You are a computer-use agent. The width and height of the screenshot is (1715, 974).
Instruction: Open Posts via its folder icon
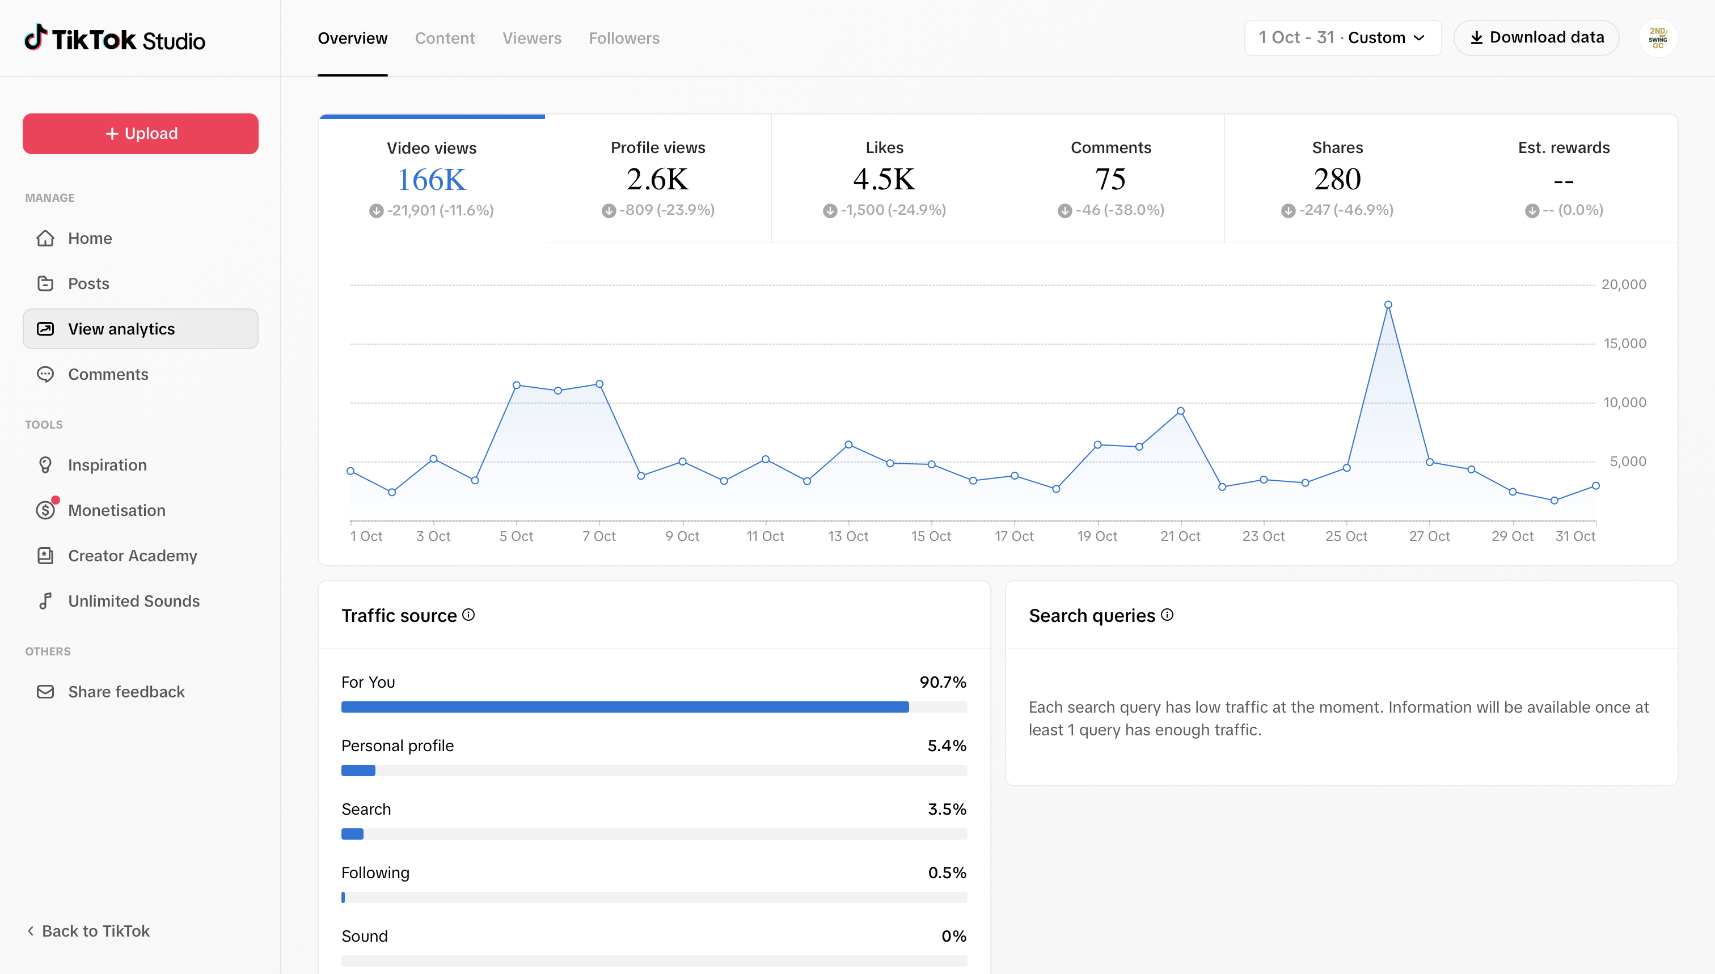pos(45,283)
